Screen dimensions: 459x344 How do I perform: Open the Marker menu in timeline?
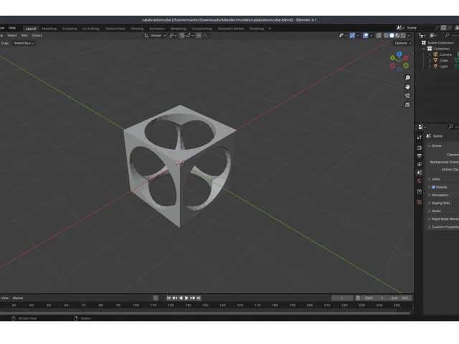[18, 298]
